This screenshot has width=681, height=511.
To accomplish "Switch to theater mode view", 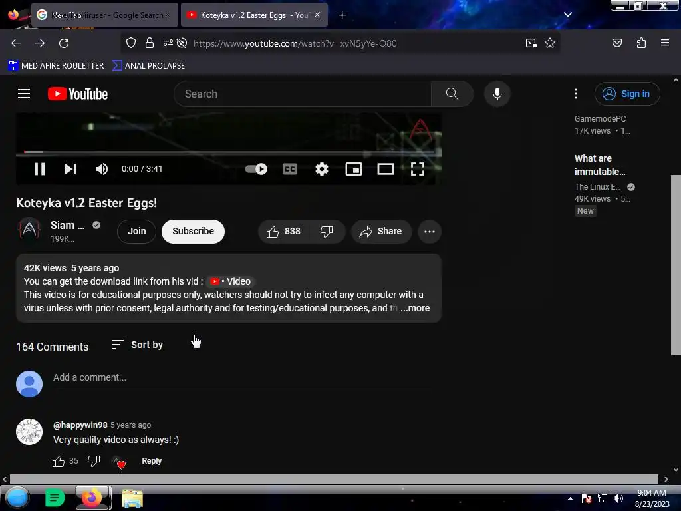I will point(386,169).
